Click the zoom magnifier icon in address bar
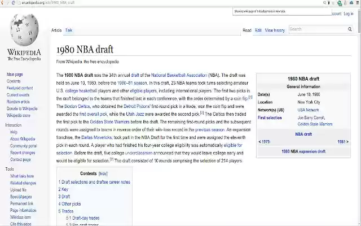The image size is (361, 226). coord(324,3)
